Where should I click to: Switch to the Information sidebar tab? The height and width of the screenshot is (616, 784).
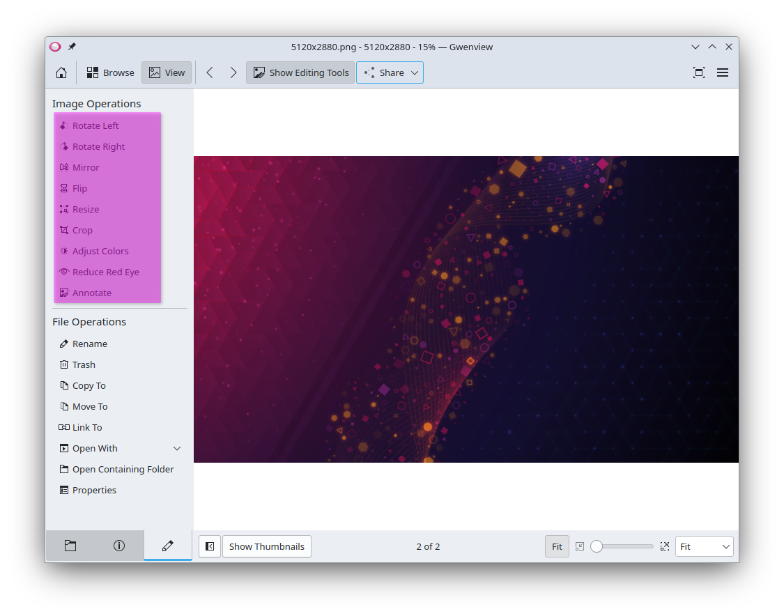click(119, 546)
